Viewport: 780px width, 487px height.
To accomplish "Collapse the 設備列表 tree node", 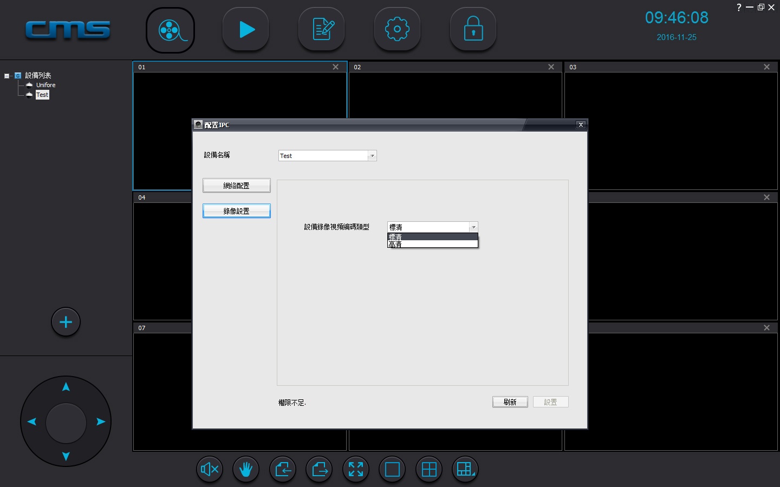I will (7, 76).
